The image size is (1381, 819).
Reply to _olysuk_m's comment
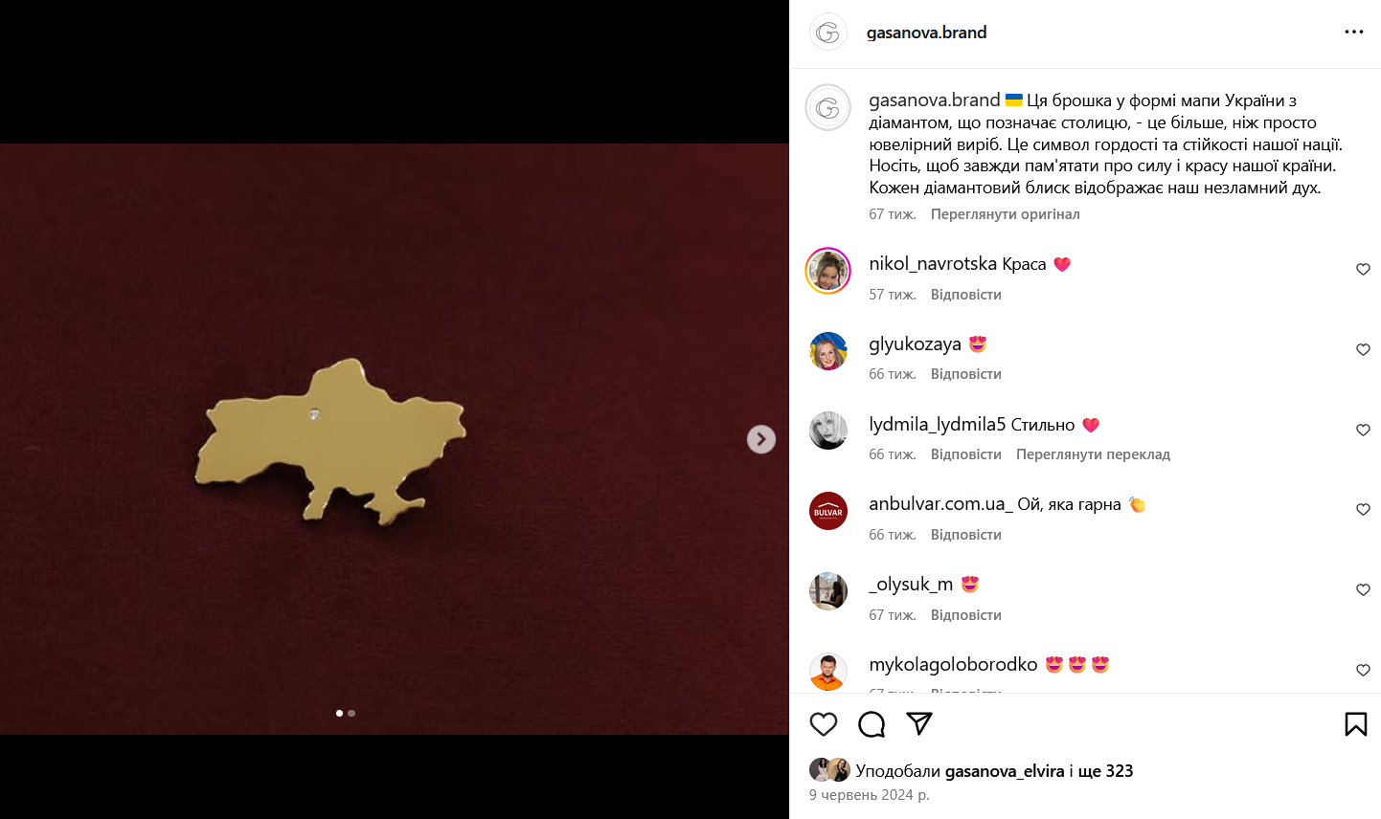[x=966, y=615]
